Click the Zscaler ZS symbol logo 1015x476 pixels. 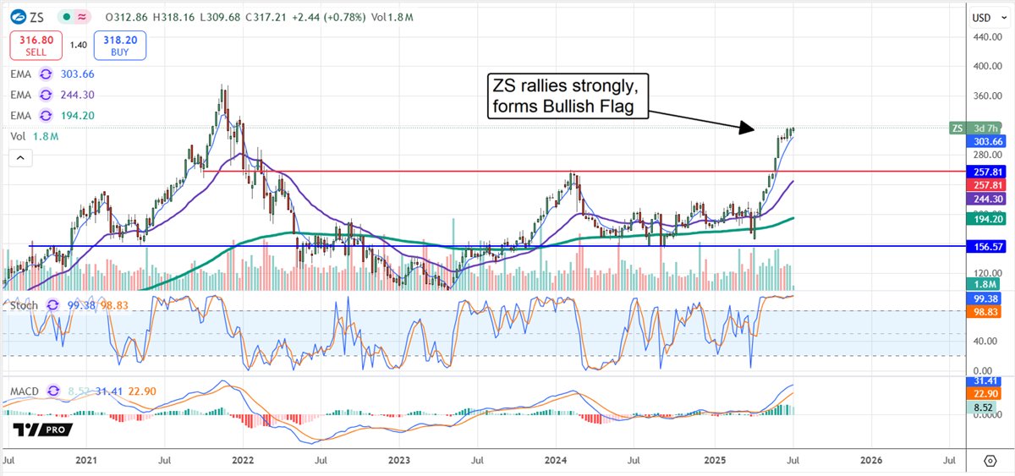click(x=19, y=17)
